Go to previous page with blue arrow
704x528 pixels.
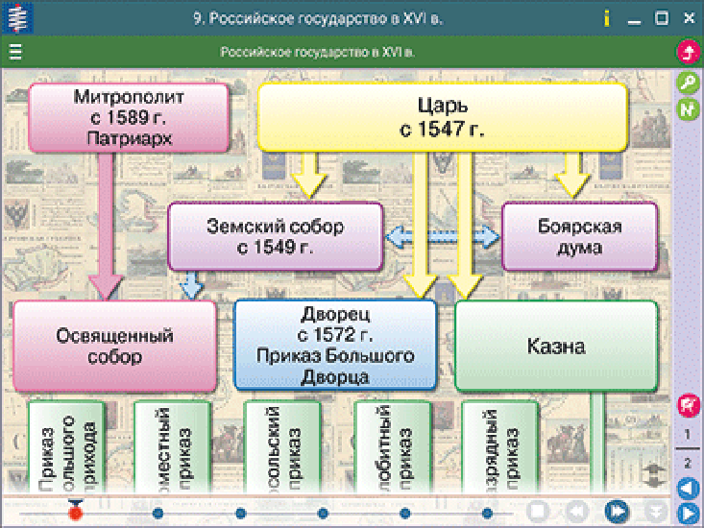689,488
